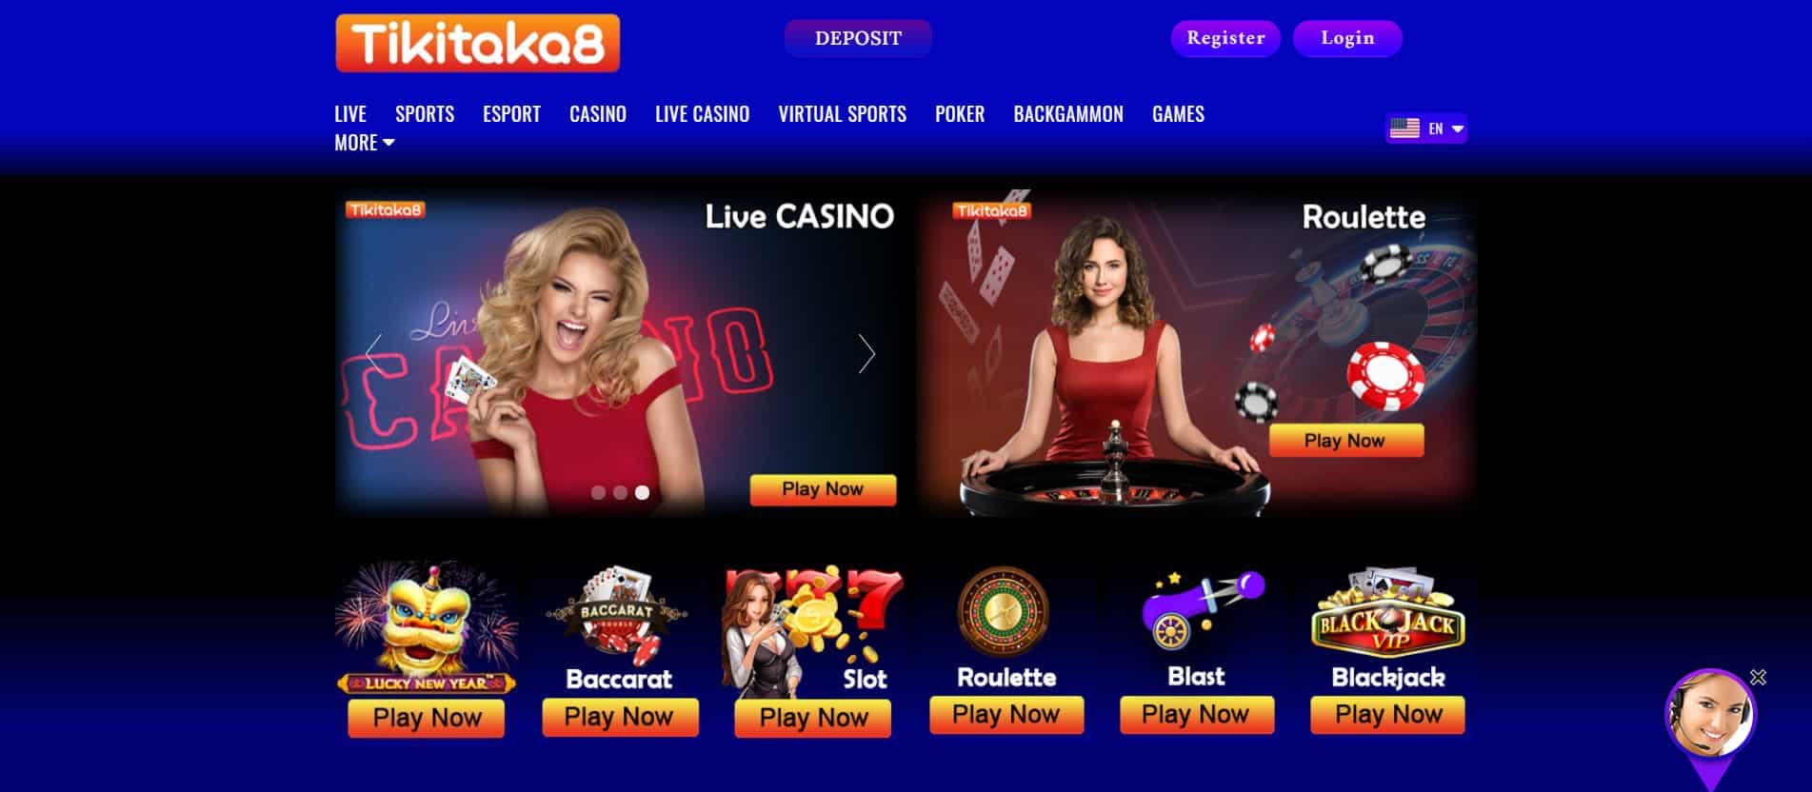The image size is (1812, 792).
Task: Open the EN language selector dropdown
Action: click(1425, 129)
